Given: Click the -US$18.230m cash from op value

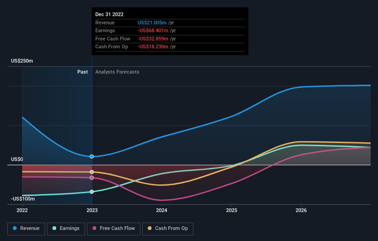Looking at the screenshot, I should pyautogui.click(x=153, y=47).
